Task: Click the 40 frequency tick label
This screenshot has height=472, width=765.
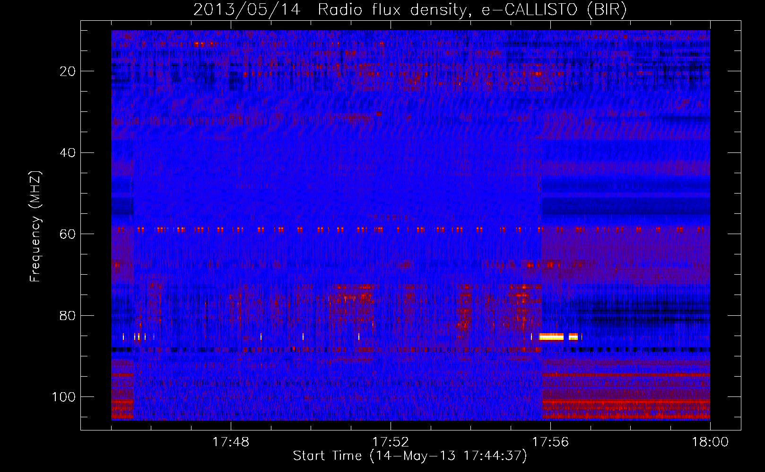Action: [68, 153]
